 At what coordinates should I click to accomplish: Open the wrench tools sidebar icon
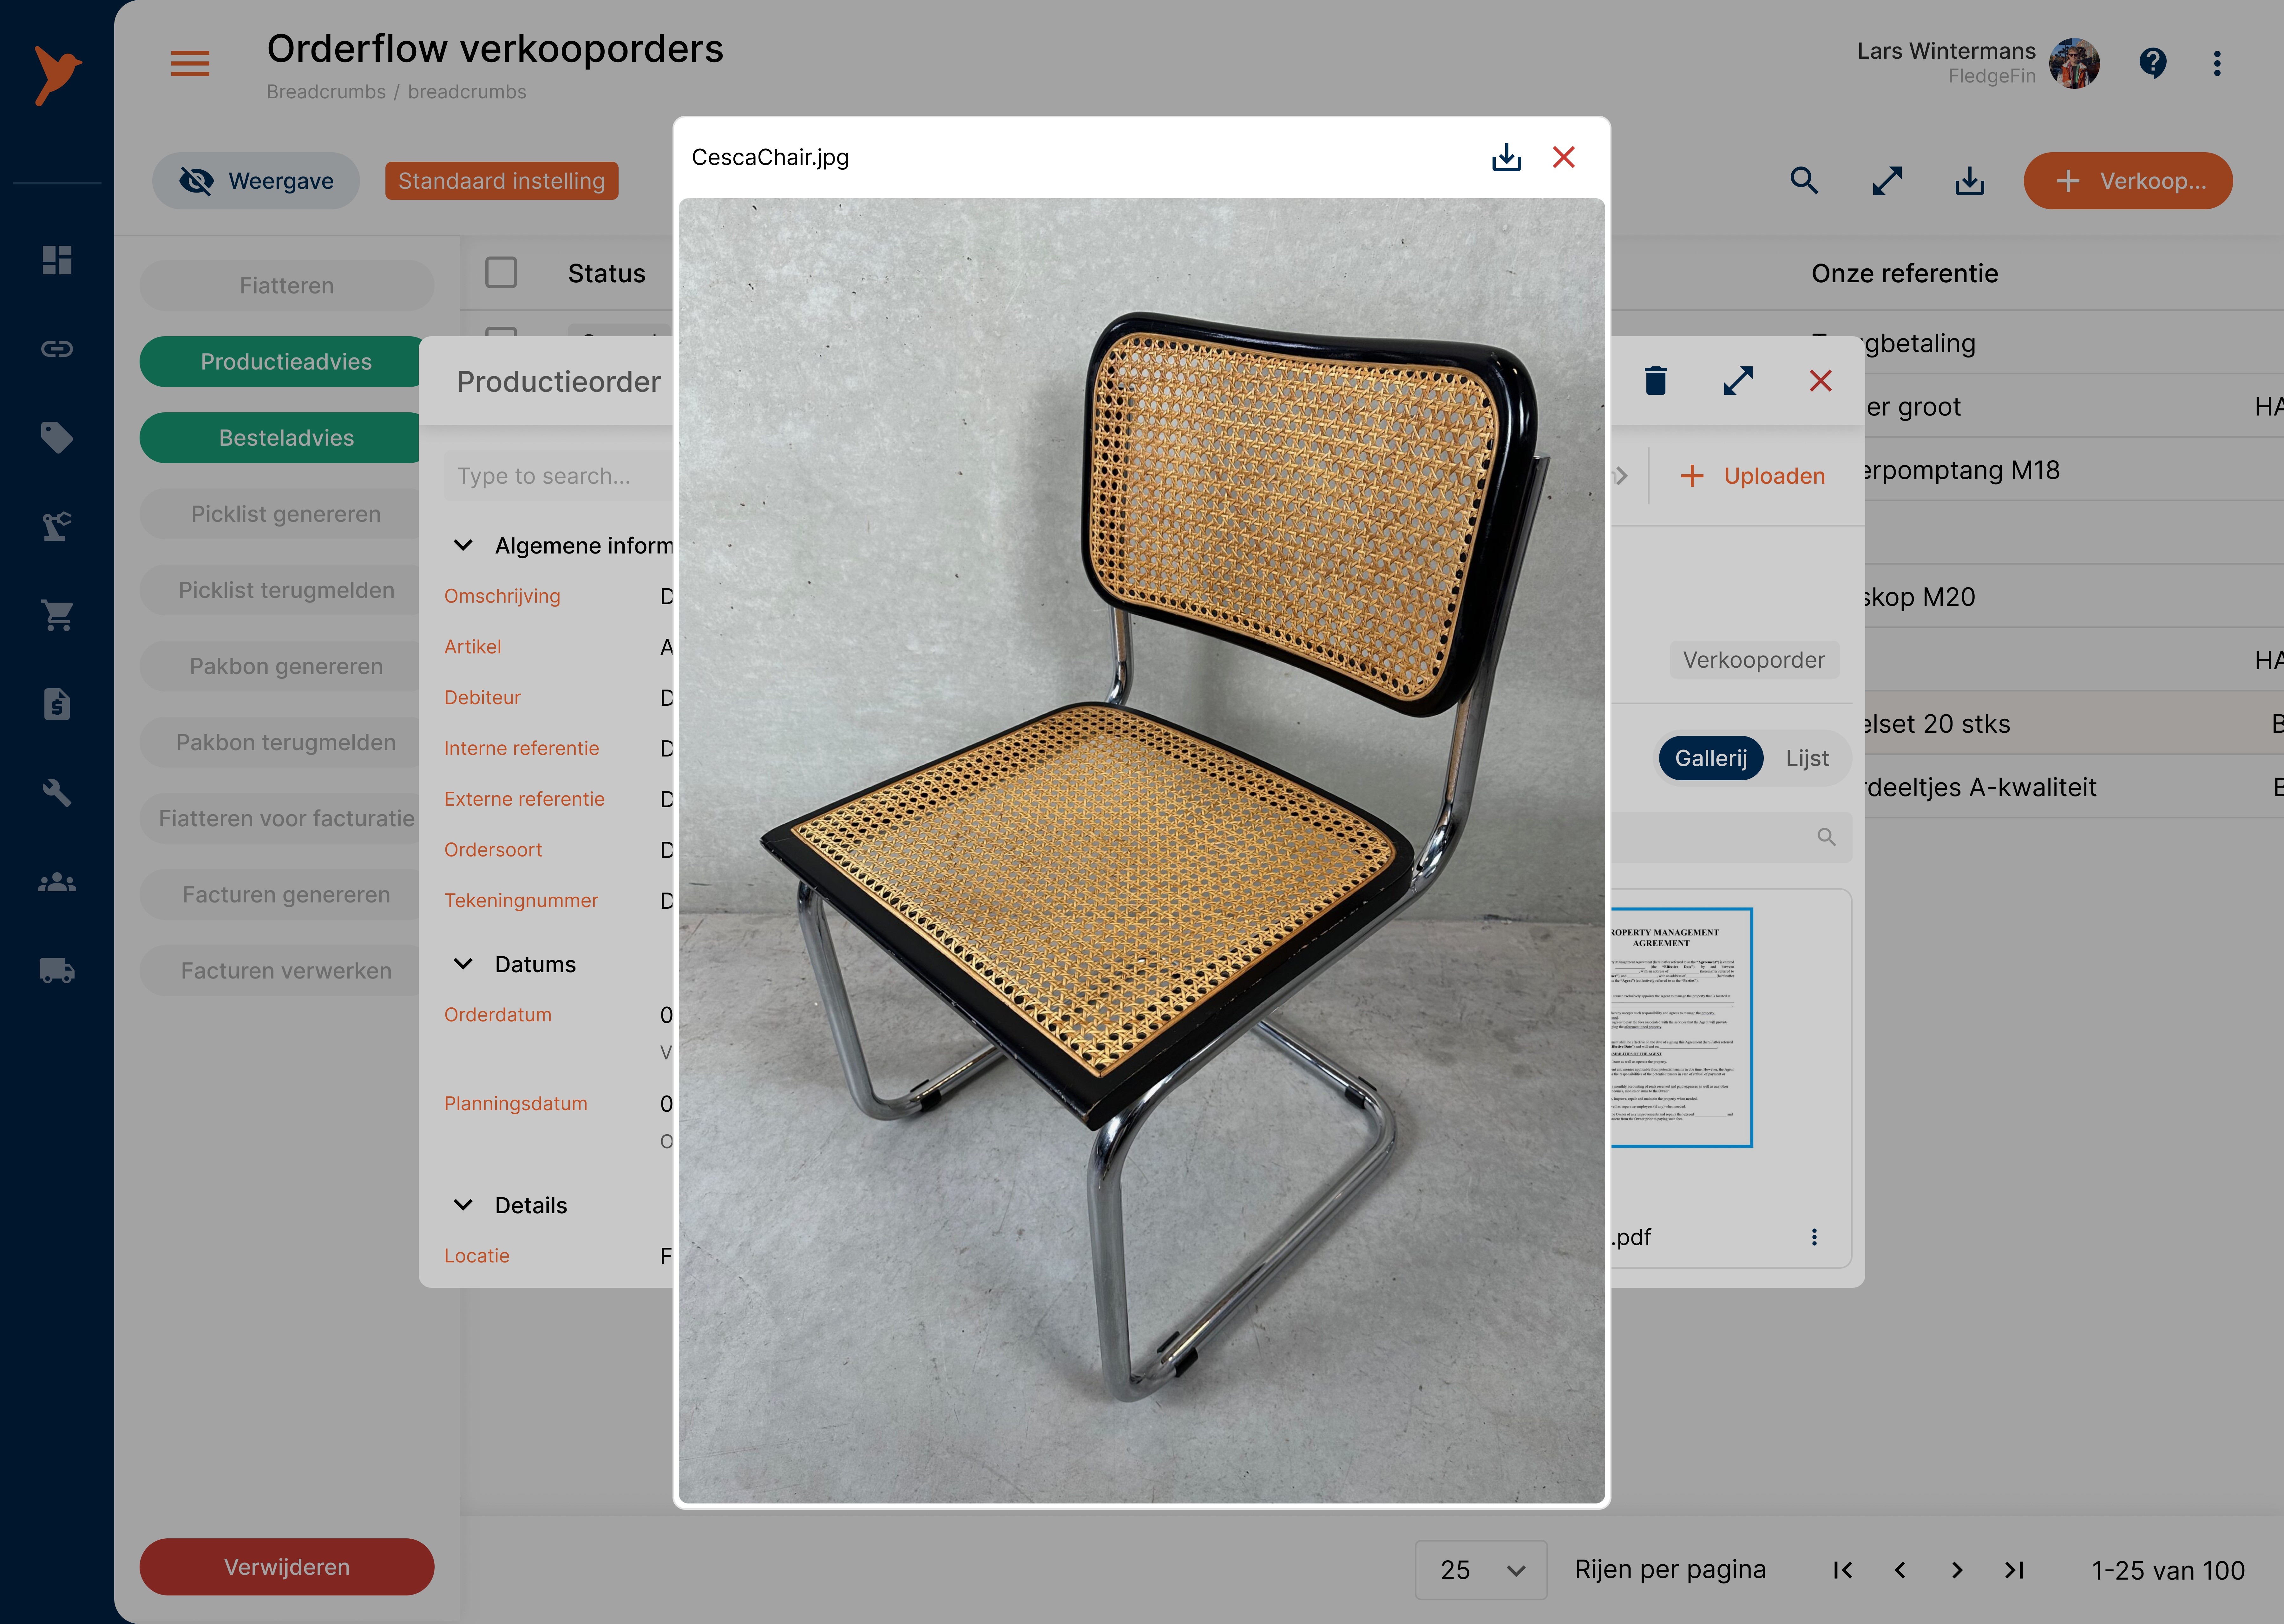pyautogui.click(x=57, y=793)
